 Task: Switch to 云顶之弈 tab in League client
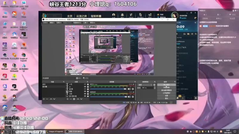tap(82, 16)
